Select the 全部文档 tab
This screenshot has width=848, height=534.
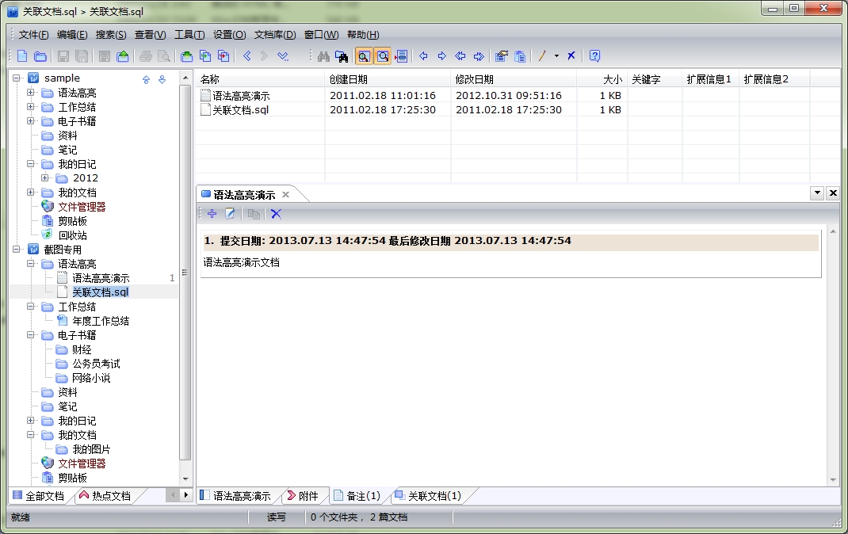click(x=38, y=496)
